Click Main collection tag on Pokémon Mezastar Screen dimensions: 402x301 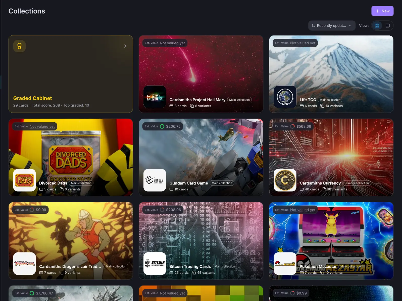tap(350, 266)
